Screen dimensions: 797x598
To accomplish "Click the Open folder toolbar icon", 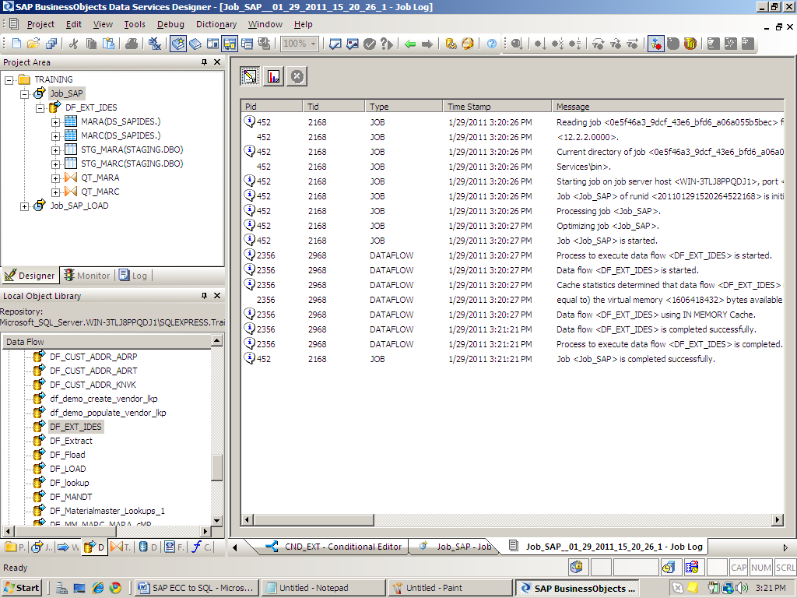I will pos(33,44).
